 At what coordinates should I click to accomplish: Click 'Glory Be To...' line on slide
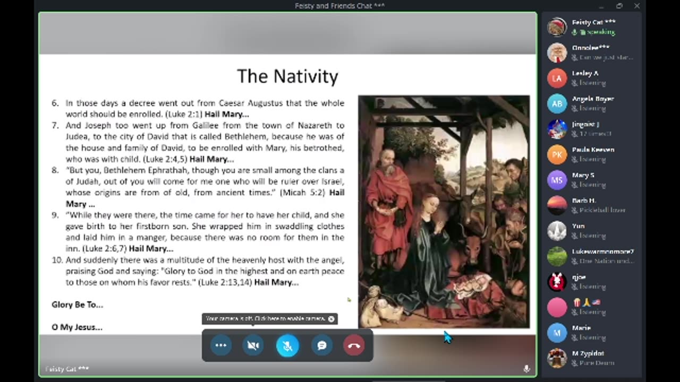(77, 305)
